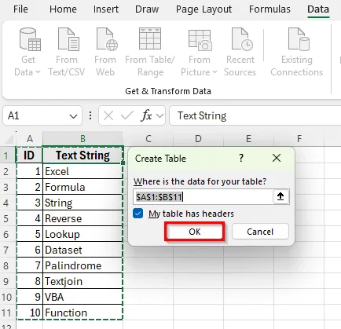
Task: Open Recent Sources
Action: click(240, 52)
